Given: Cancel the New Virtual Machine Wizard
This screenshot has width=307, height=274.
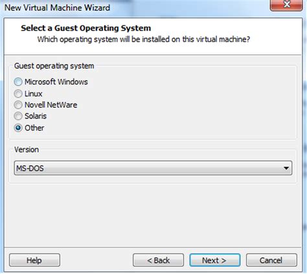Looking at the screenshot, I should pos(271,260).
